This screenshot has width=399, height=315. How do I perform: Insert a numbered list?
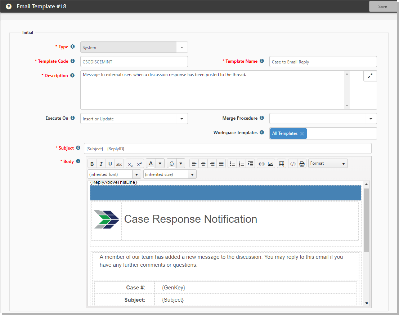click(x=242, y=164)
